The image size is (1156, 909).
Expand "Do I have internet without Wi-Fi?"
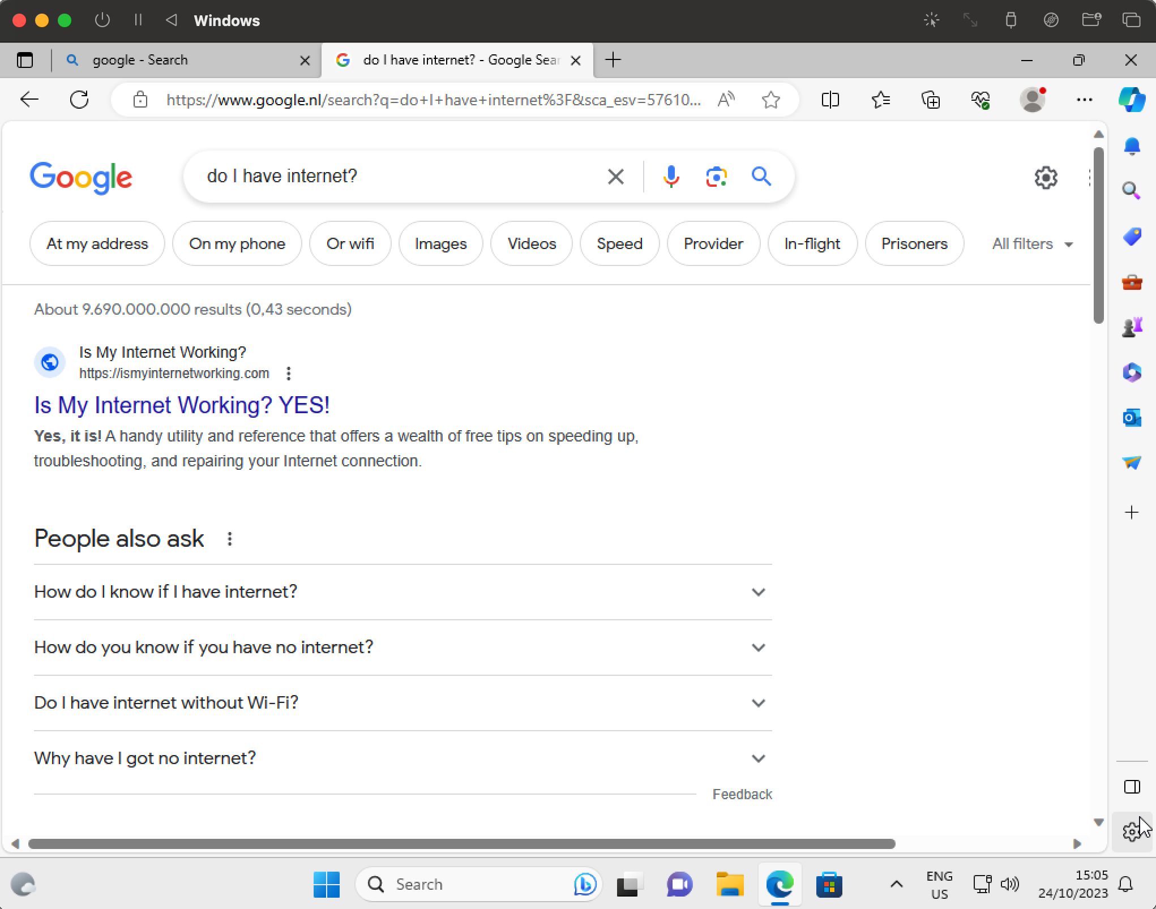point(403,703)
